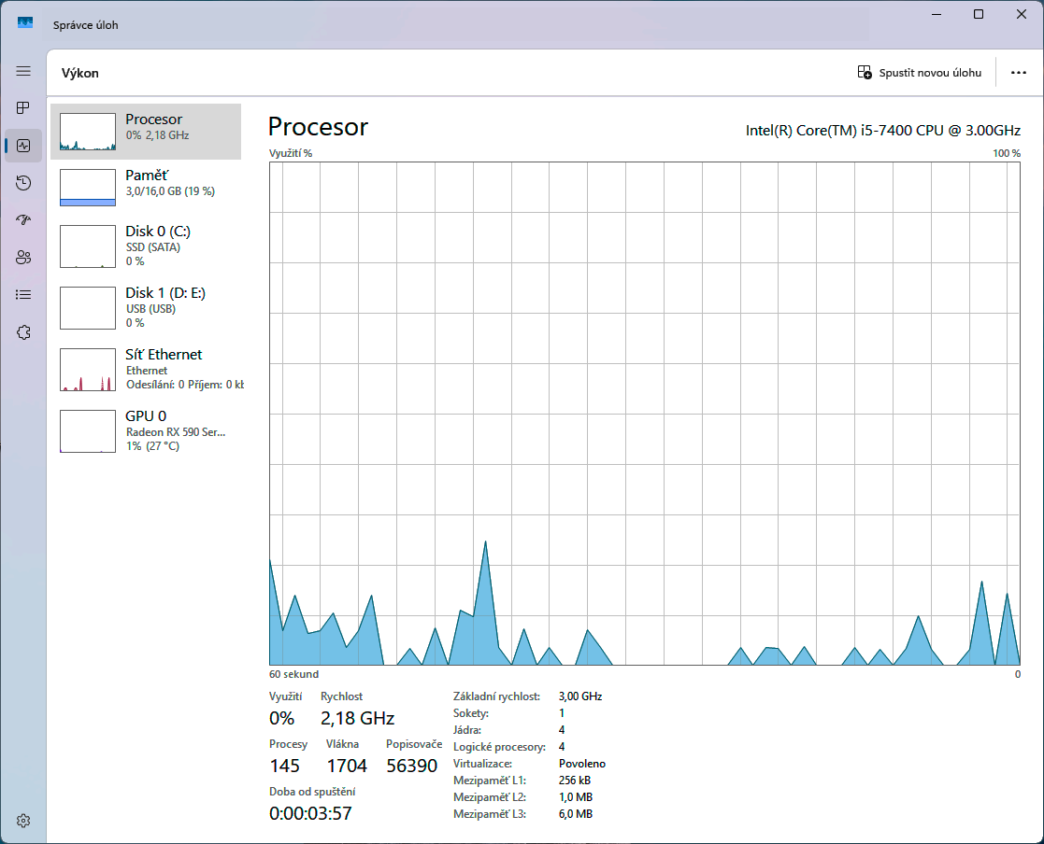The width and height of the screenshot is (1044, 844).
Task: Go to the Startup apps speedometer icon
Action: [23, 220]
